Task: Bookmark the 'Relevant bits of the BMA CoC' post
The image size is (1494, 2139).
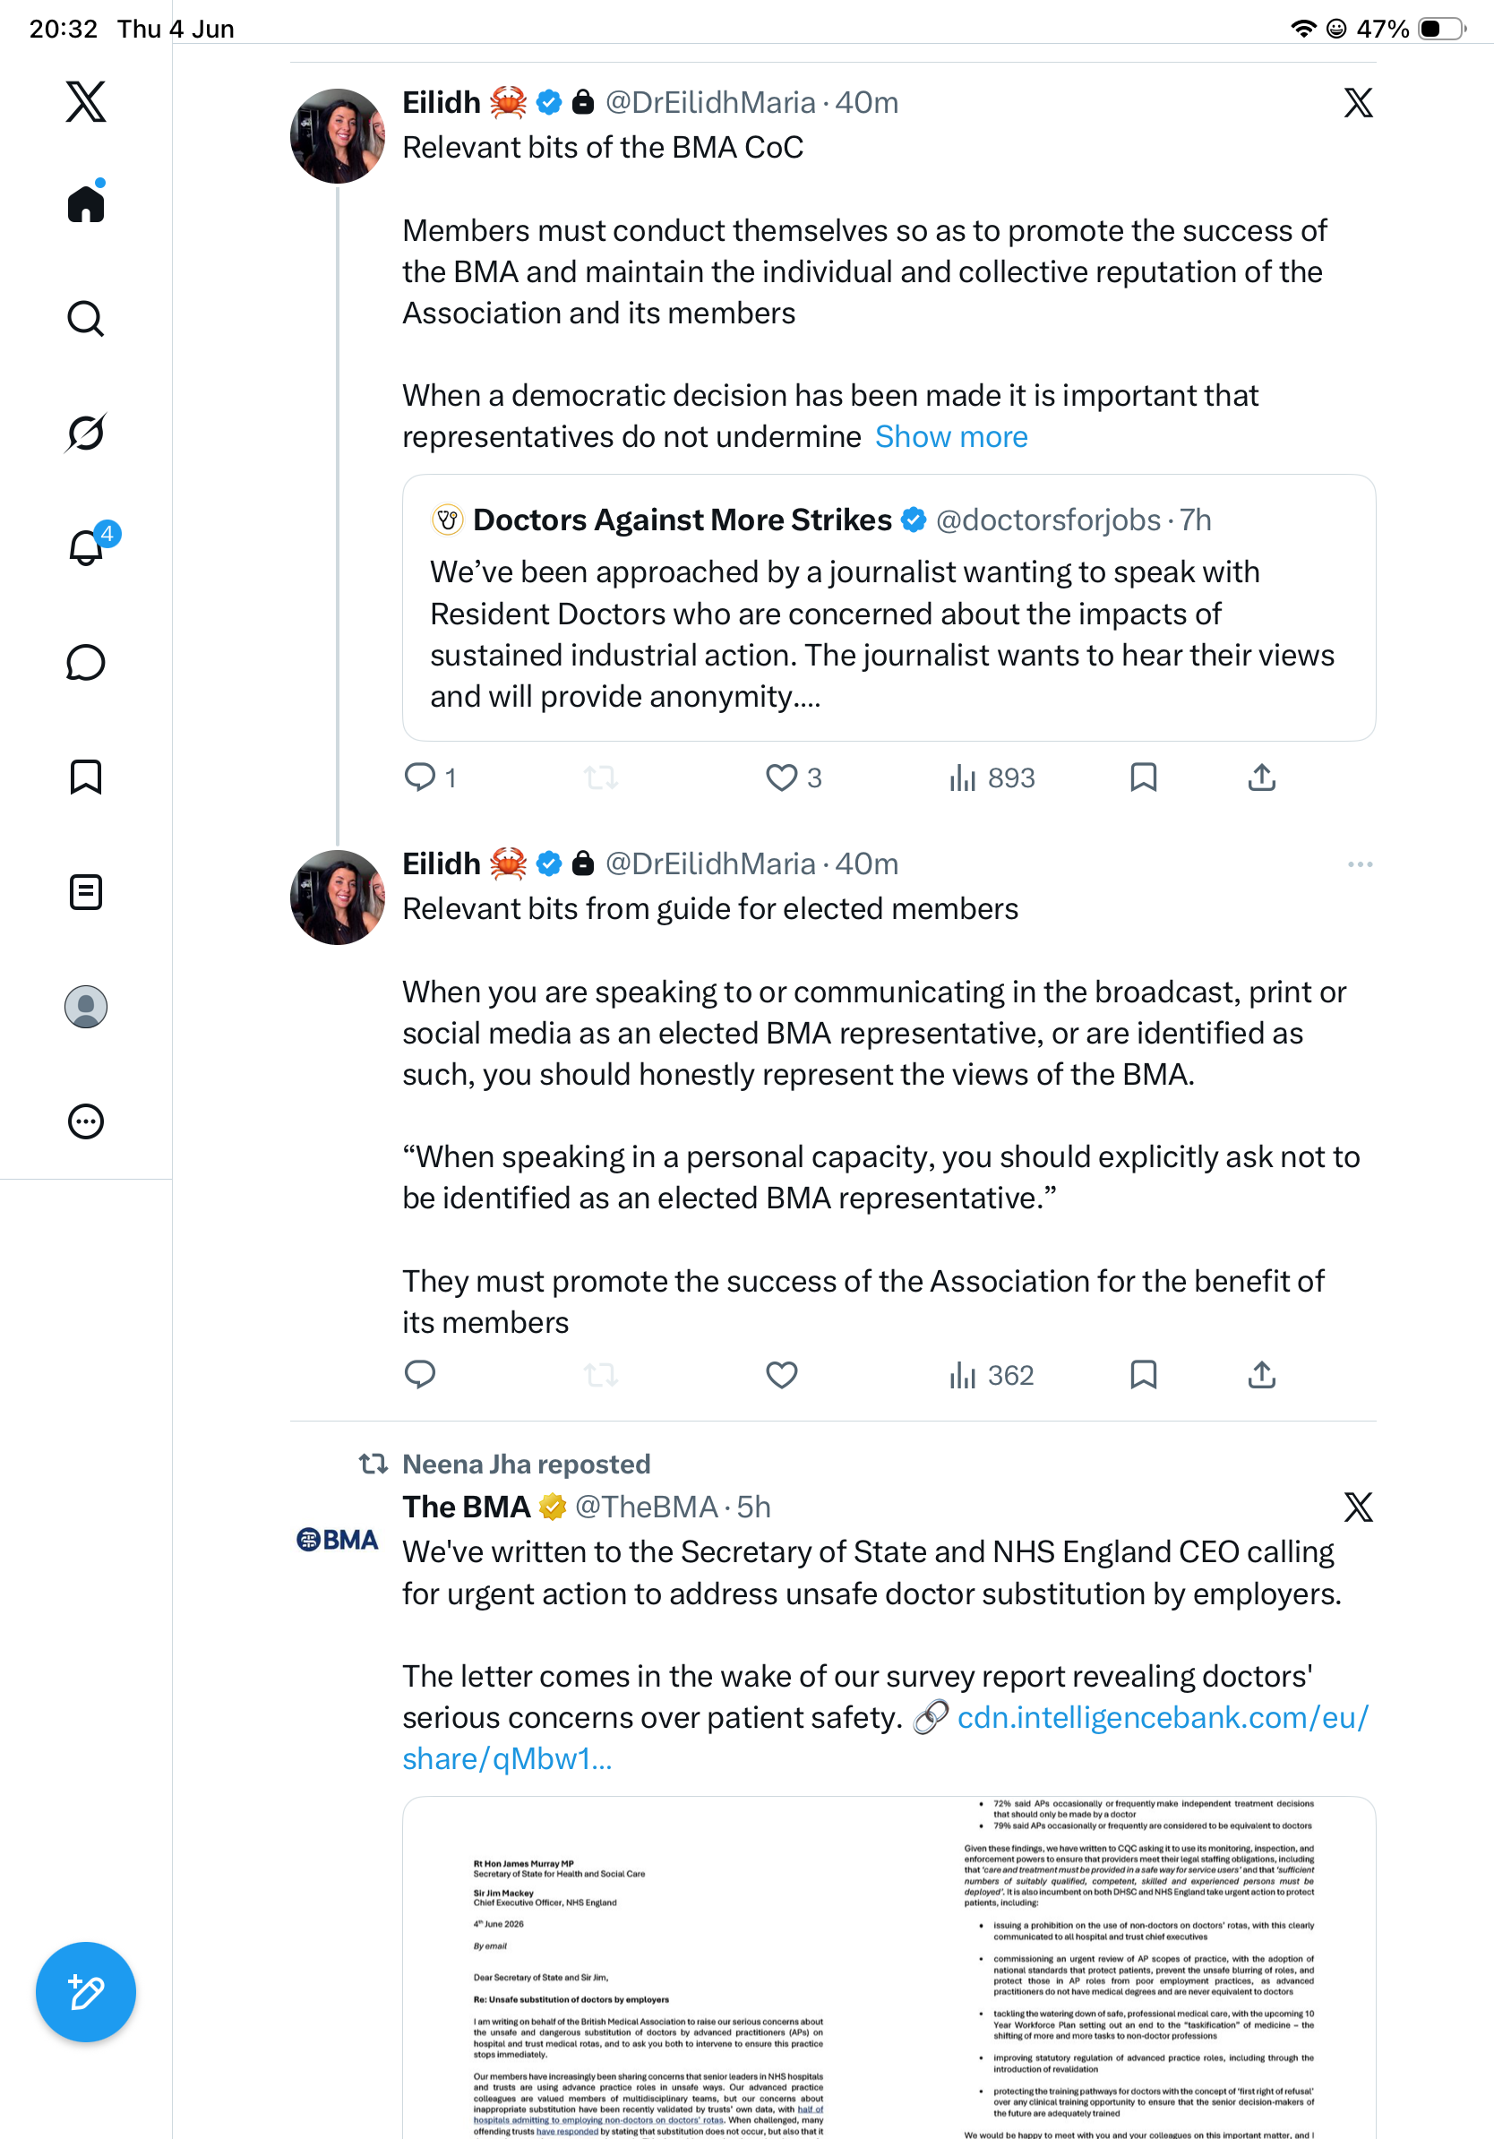Action: click(x=1143, y=777)
